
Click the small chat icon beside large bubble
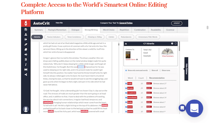pos(182,108)
